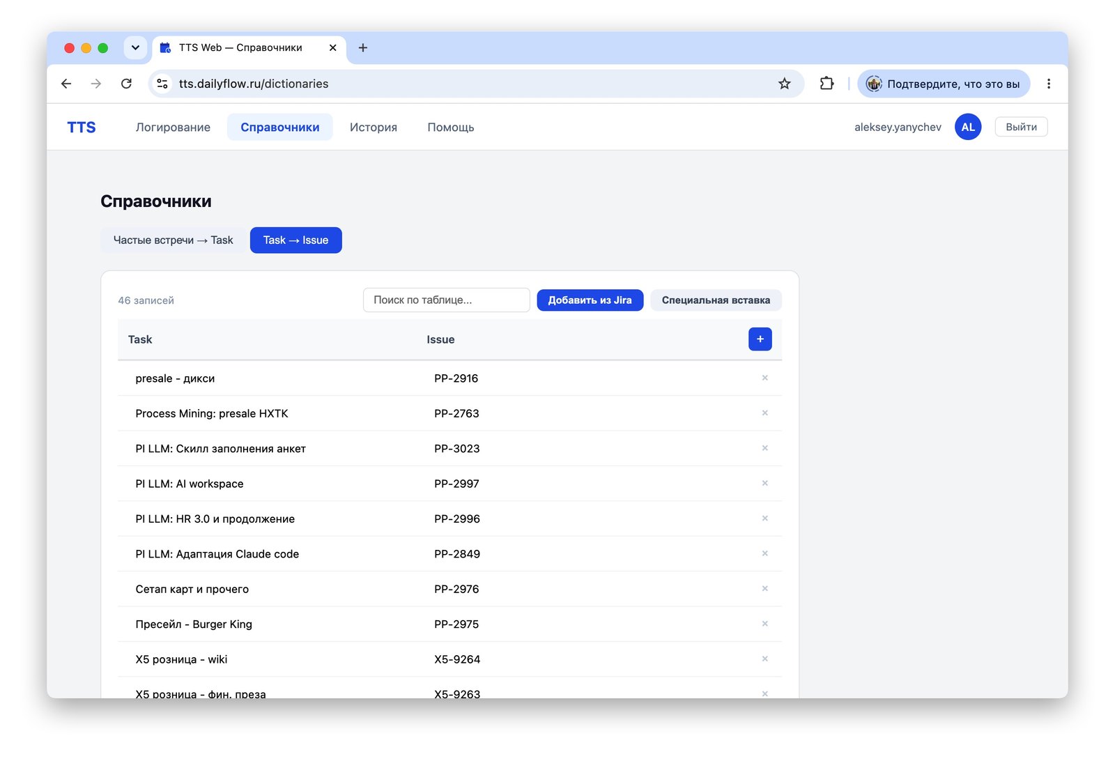
Task: Open the tab search dropdown chevron
Action: (135, 47)
